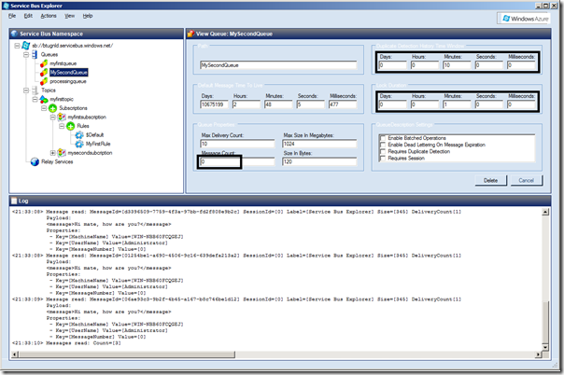Screen dimensions: 564x375
Task: Toggle Requires Duplicate Detection checkbox
Action: (382, 151)
